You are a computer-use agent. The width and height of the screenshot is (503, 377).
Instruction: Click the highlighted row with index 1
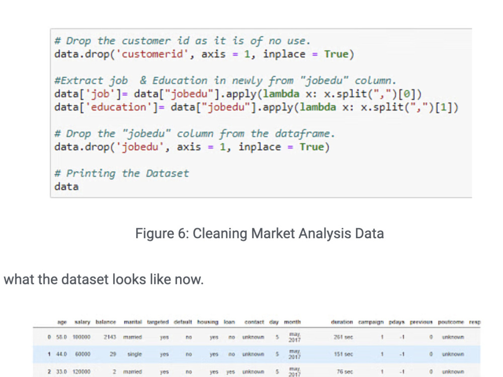(x=257, y=354)
